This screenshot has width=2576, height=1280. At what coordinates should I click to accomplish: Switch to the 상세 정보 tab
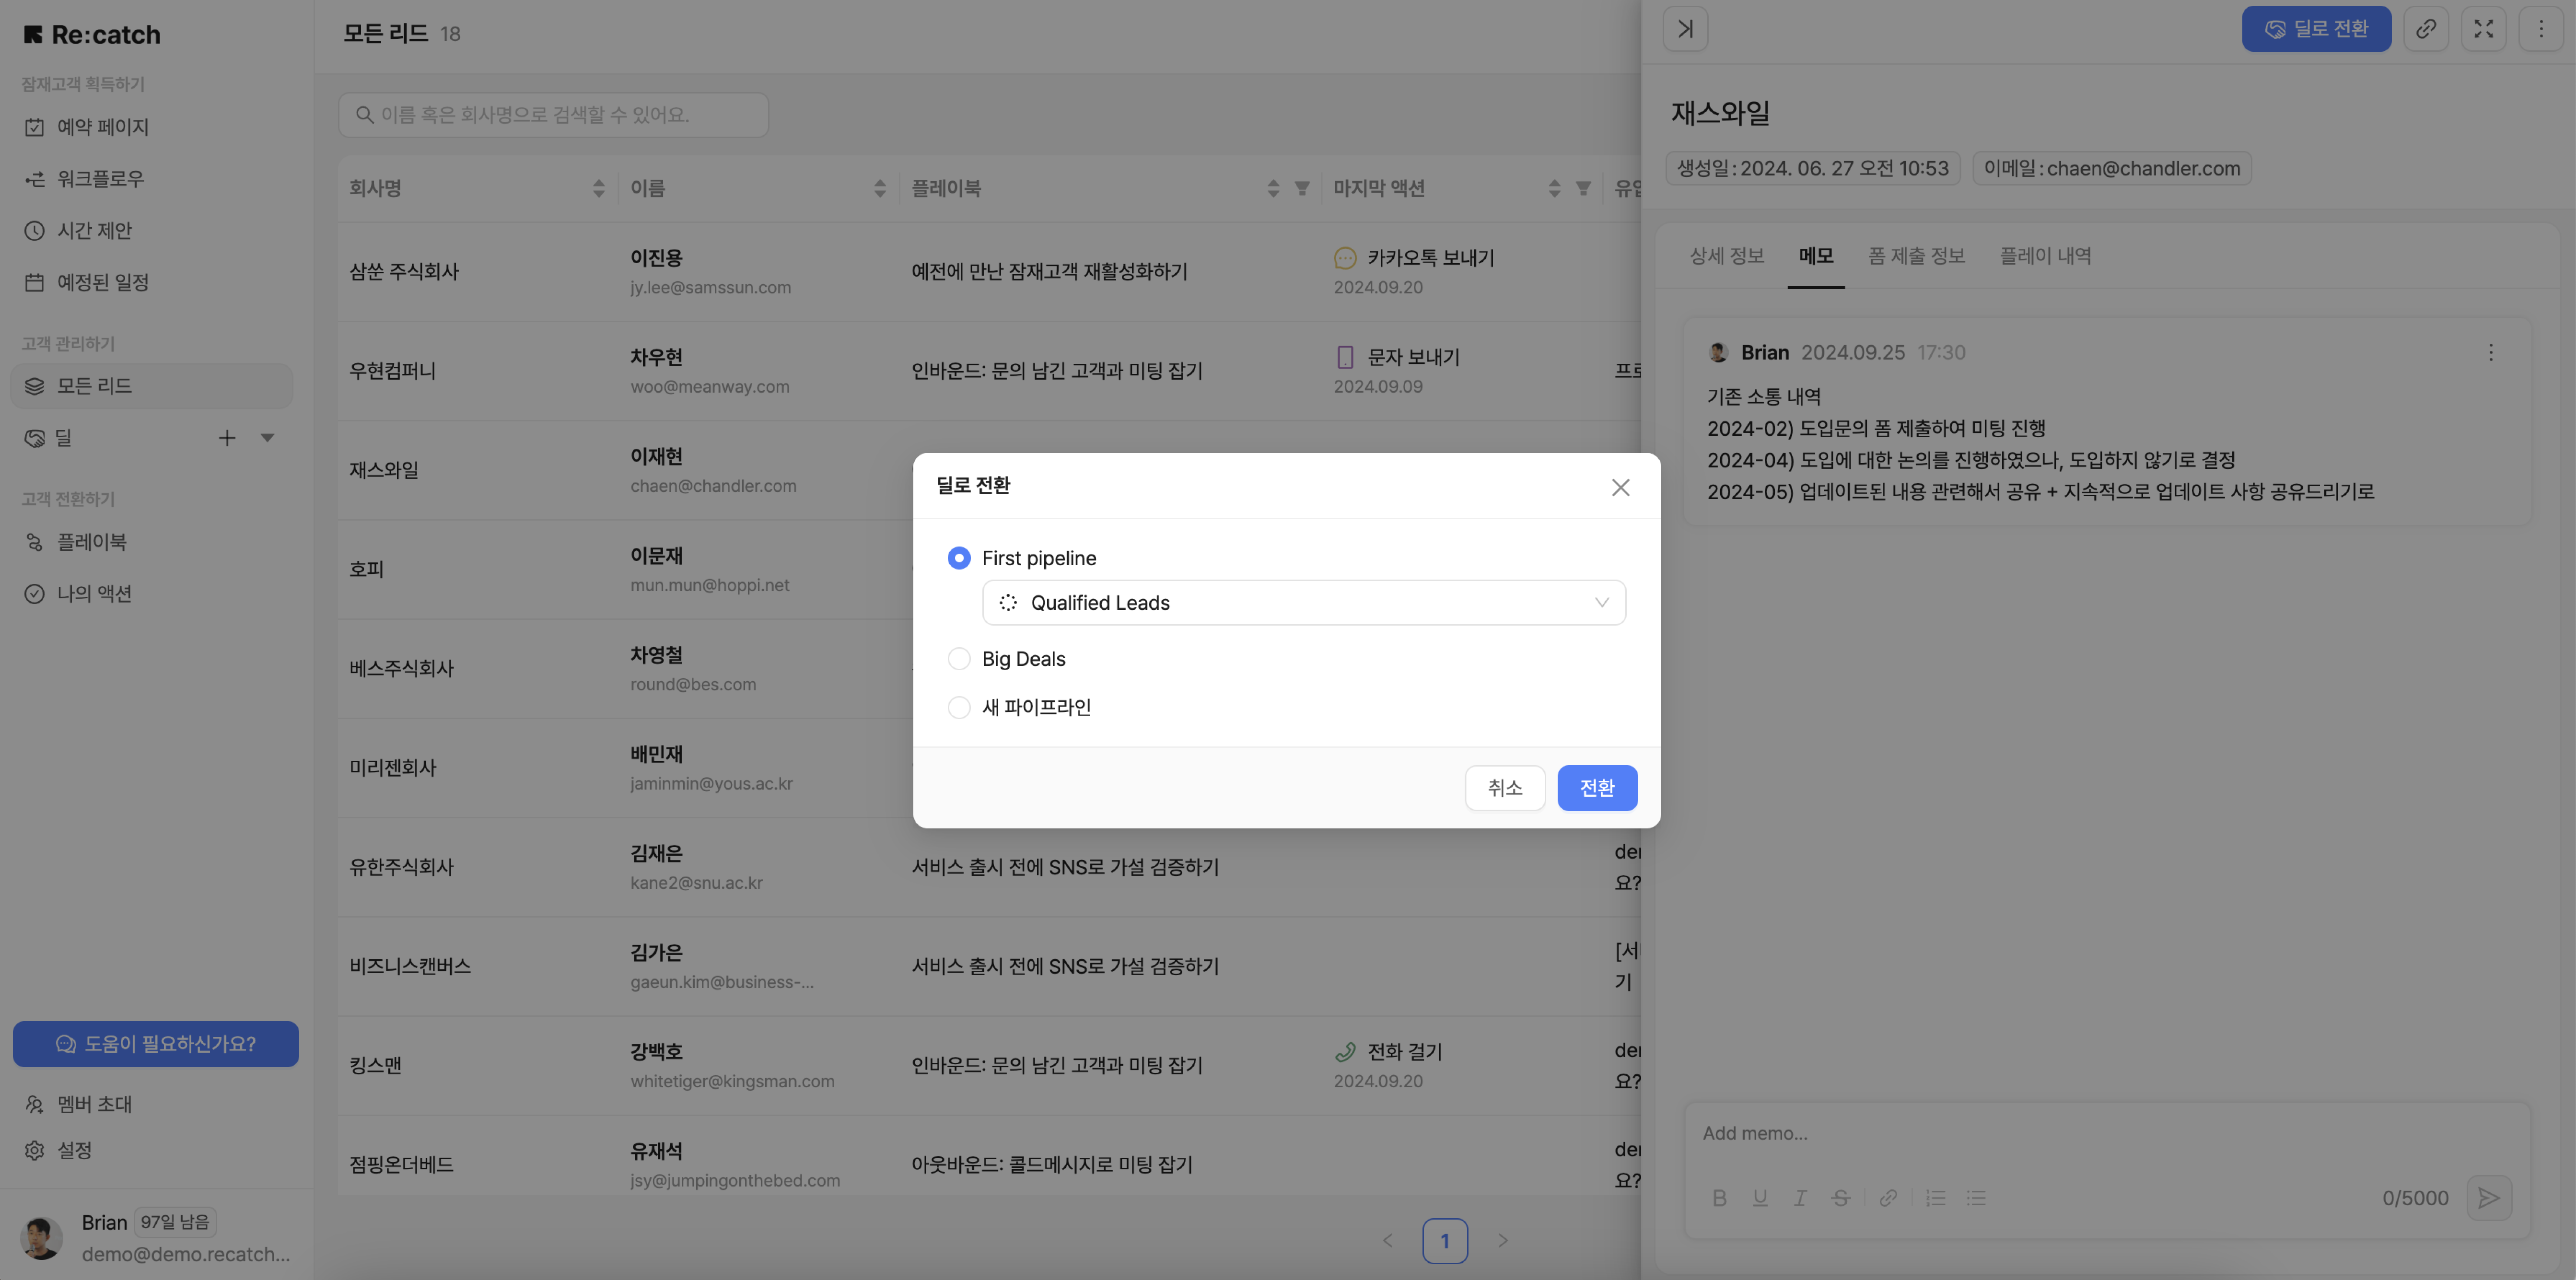1727,256
